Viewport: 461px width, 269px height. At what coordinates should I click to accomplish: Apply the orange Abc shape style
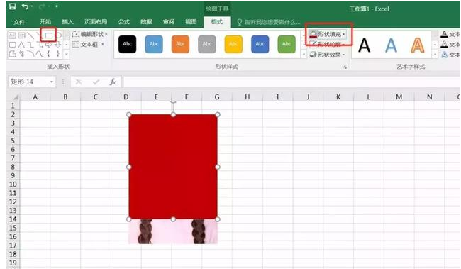click(x=180, y=44)
